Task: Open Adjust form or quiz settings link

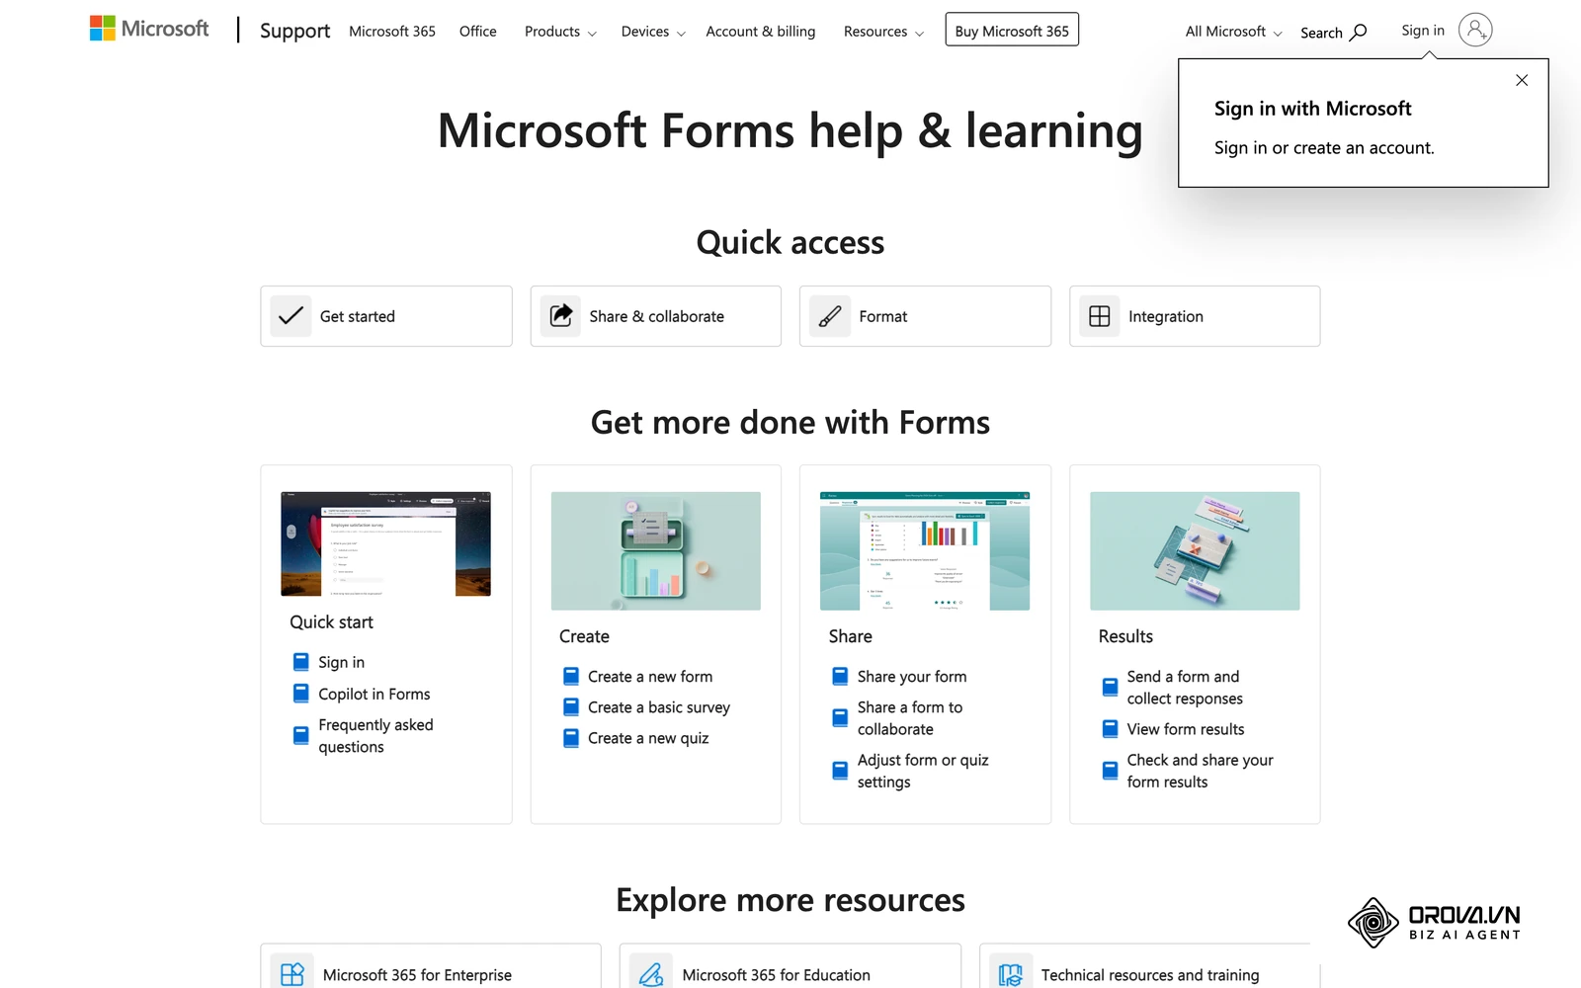Action: 923,771
